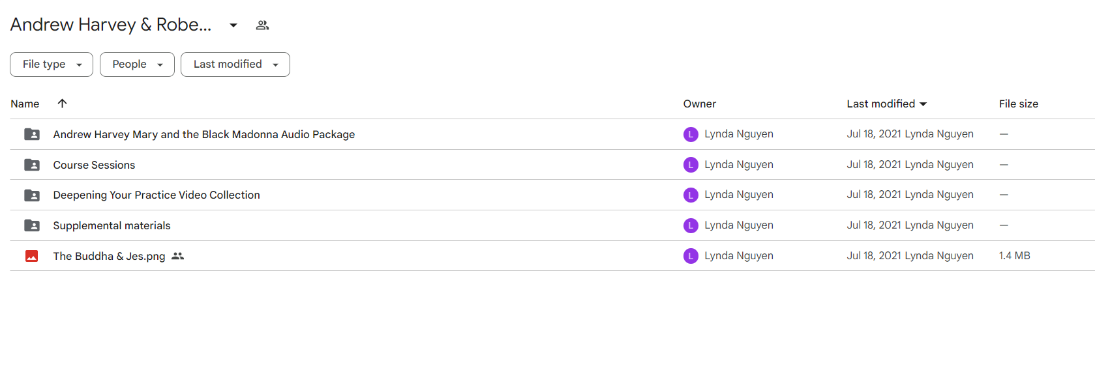The image size is (1095, 368).
Task: Click Supplemental materials folder icon
Action: click(32, 225)
